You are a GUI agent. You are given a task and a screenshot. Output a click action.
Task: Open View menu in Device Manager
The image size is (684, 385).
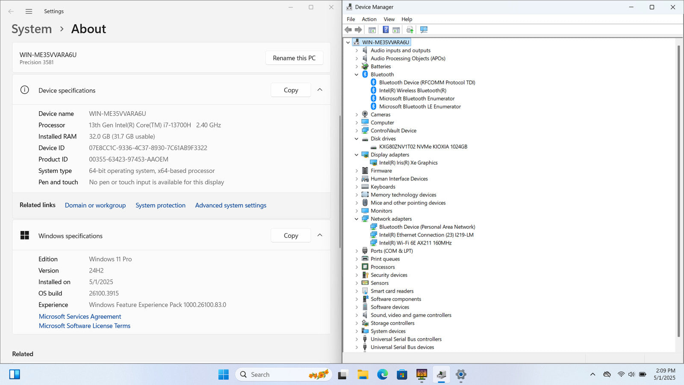tap(389, 19)
